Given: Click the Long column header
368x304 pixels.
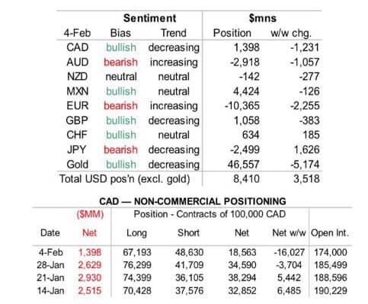Looking at the screenshot, I should [136, 233].
